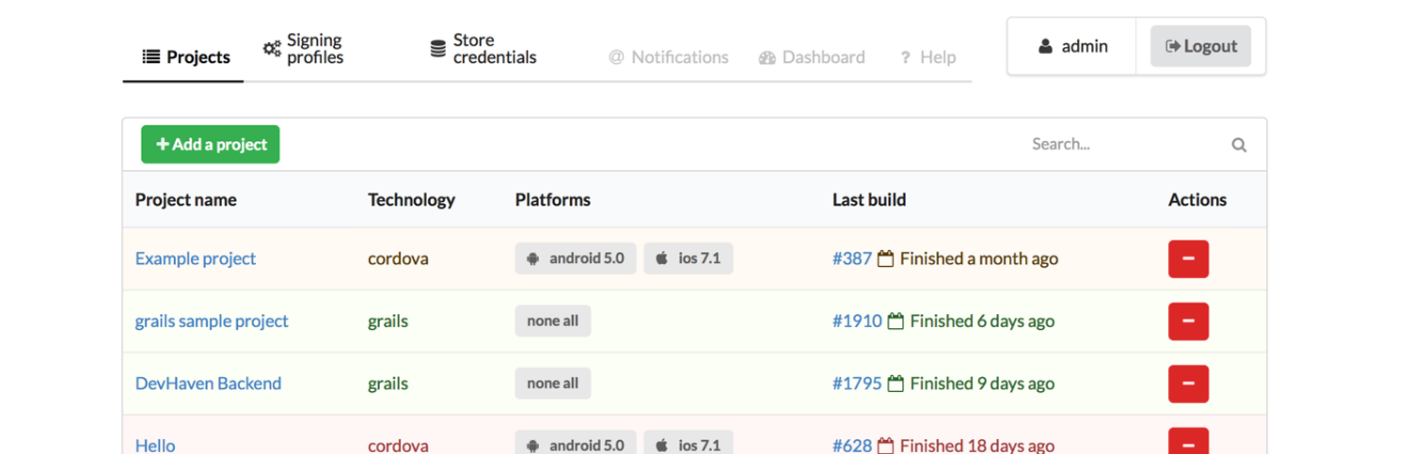The height and width of the screenshot is (470, 1411).
Task: Click the gauge icon beside Dashboard
Action: 767,57
